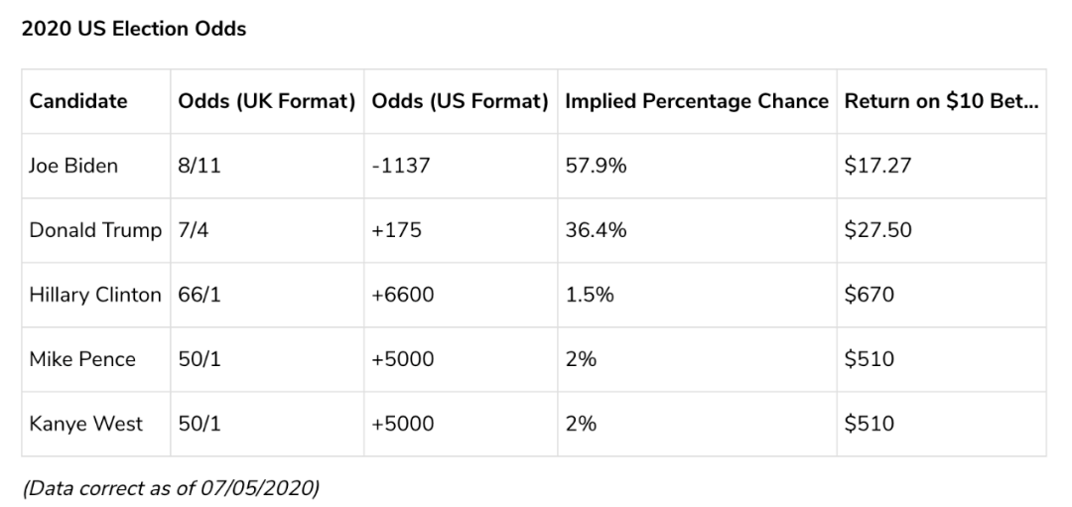Select the Implied Percentage Chance header
Viewport: 1072px width, 507px height.
point(697,101)
